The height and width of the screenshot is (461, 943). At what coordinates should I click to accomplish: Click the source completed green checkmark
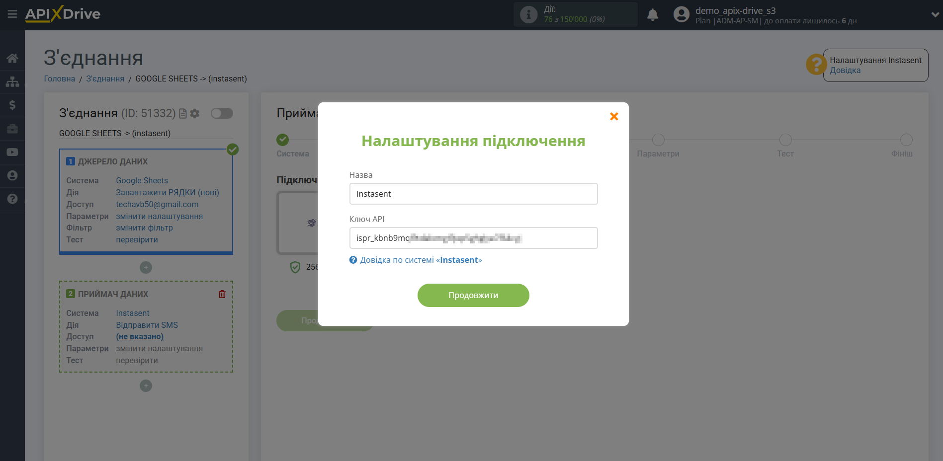coord(233,150)
